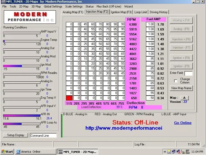Image resolution: width=206 pixels, height=155 pixels.
Task: Open the Wizard menu
Action: (128, 6)
